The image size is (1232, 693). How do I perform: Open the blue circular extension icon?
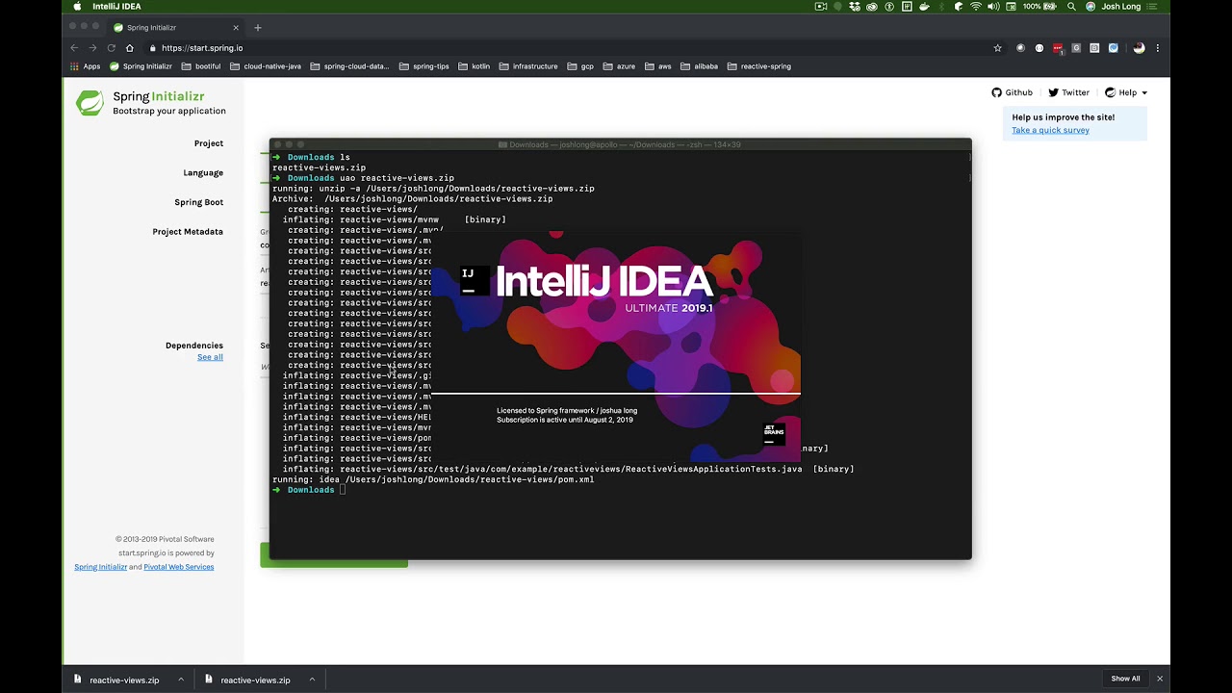(x=1113, y=48)
